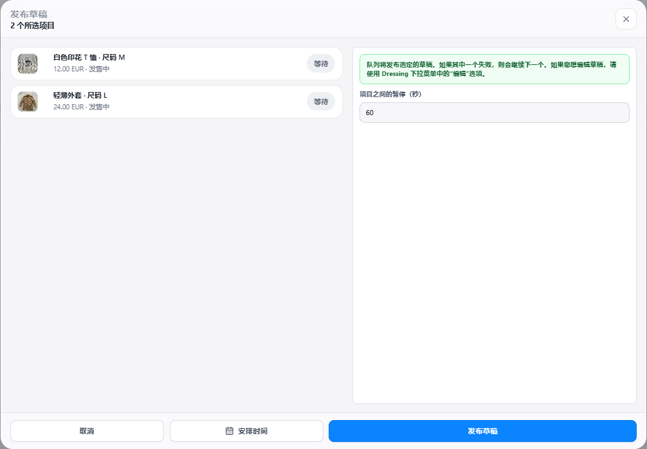Click the 等待 badge for 轻薄外套
The width and height of the screenshot is (647, 449).
click(x=321, y=102)
